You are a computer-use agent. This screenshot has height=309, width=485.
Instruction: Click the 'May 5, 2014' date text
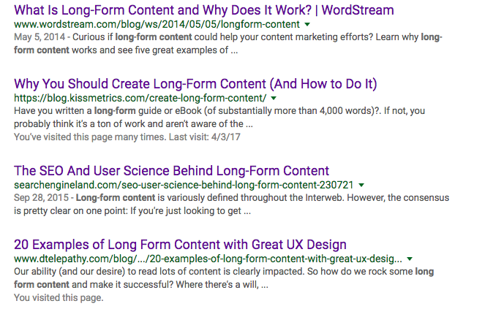(40, 37)
